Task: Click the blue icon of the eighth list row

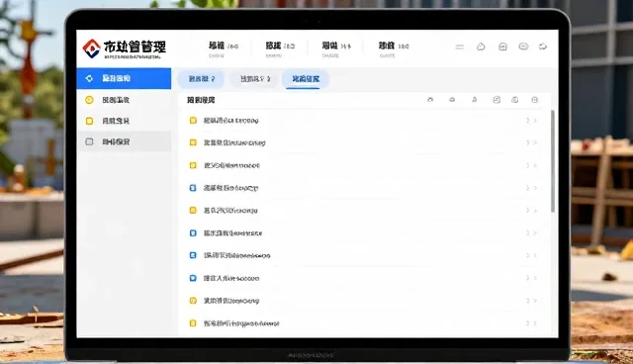Action: (x=193, y=278)
